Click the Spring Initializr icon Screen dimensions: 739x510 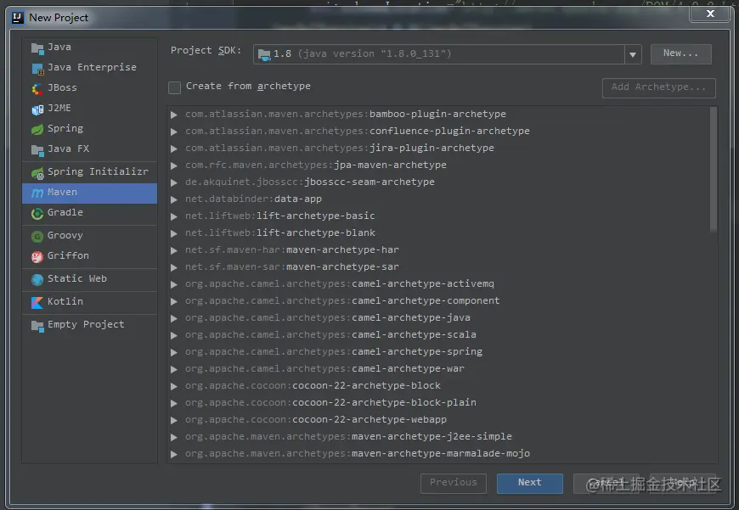37,173
